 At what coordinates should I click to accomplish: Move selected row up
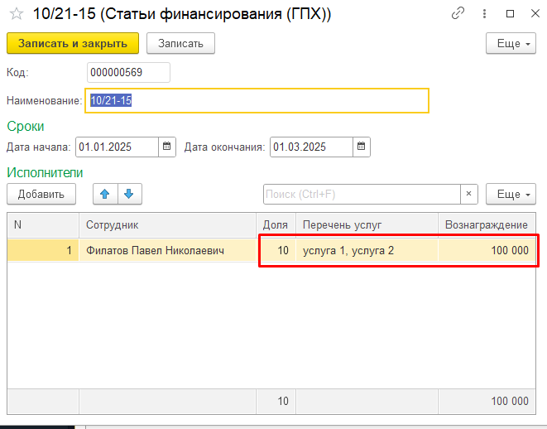105,194
